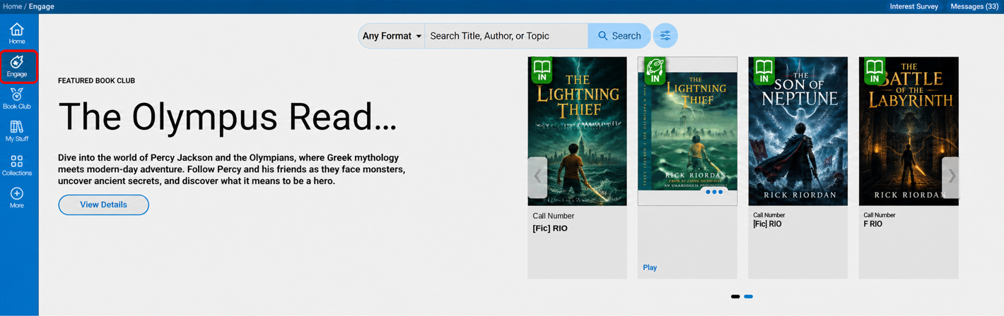Click Engage in the breadcrumb

[x=42, y=6]
